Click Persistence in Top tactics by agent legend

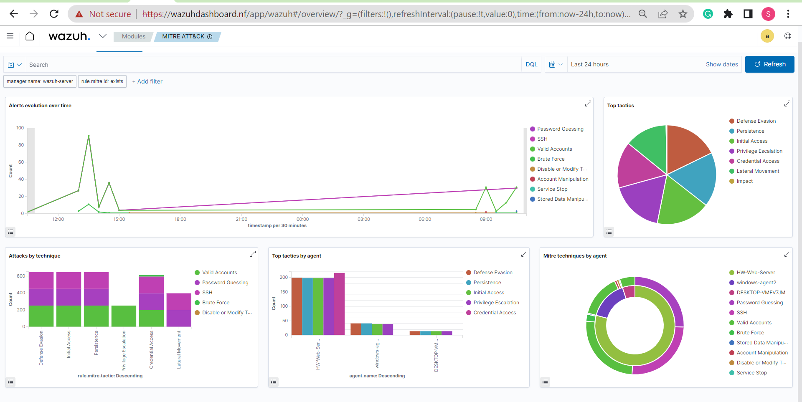487,283
